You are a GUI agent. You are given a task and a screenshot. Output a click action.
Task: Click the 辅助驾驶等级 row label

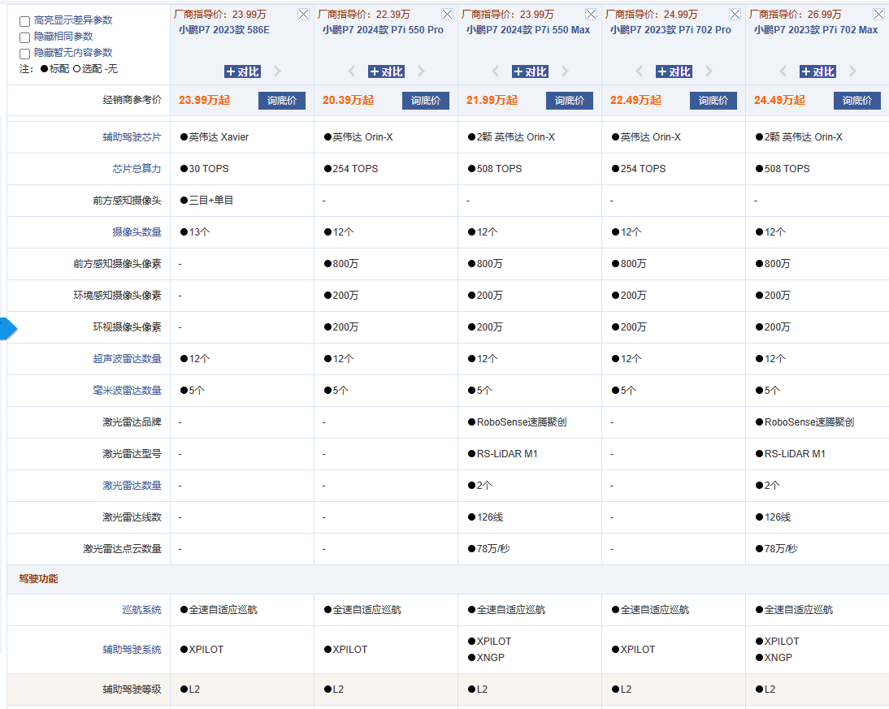(132, 690)
